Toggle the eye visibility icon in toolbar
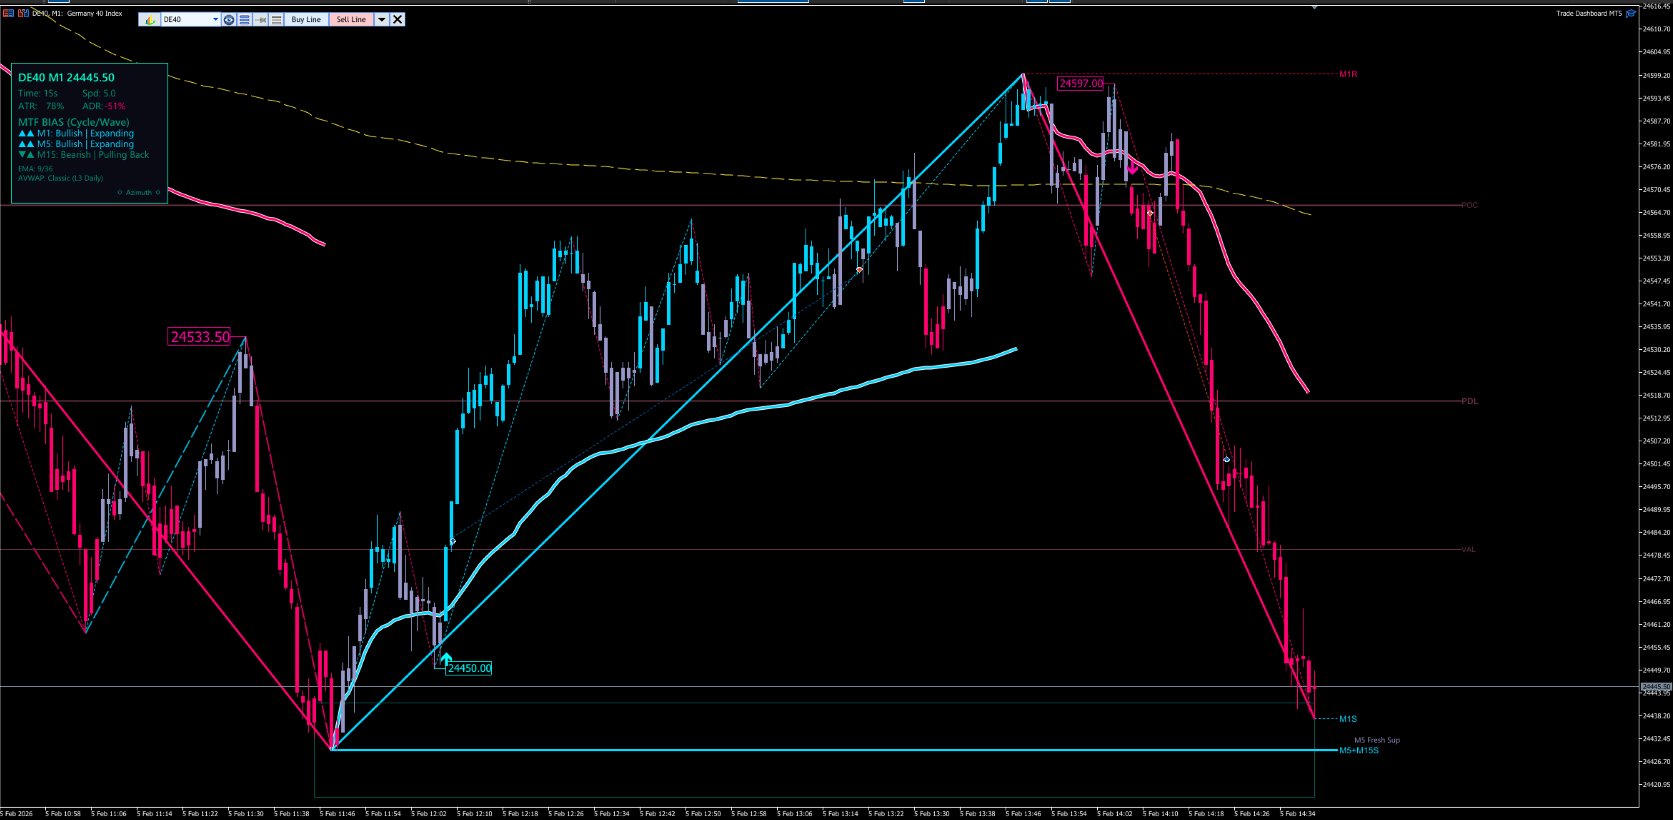 point(229,20)
